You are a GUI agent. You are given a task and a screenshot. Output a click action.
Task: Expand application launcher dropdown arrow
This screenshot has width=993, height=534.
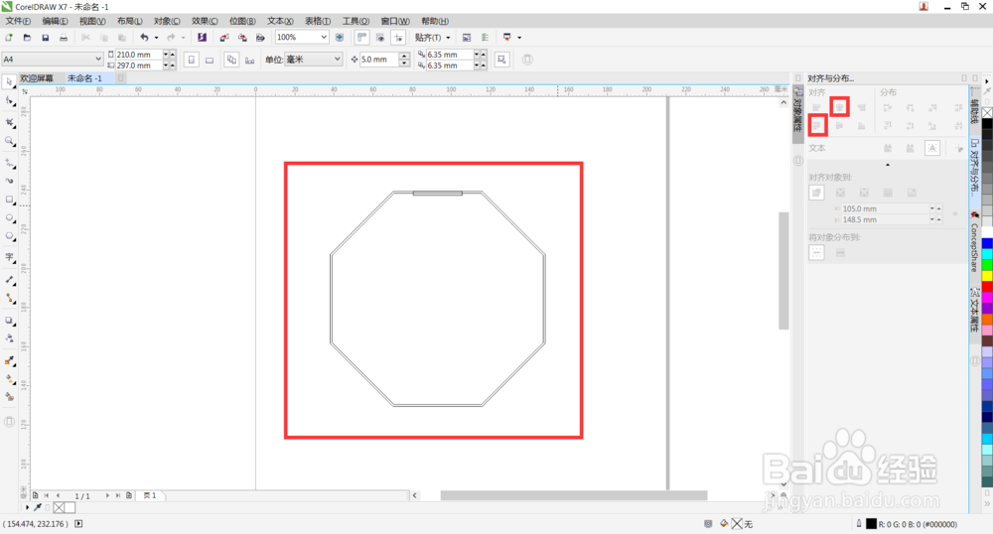519,38
